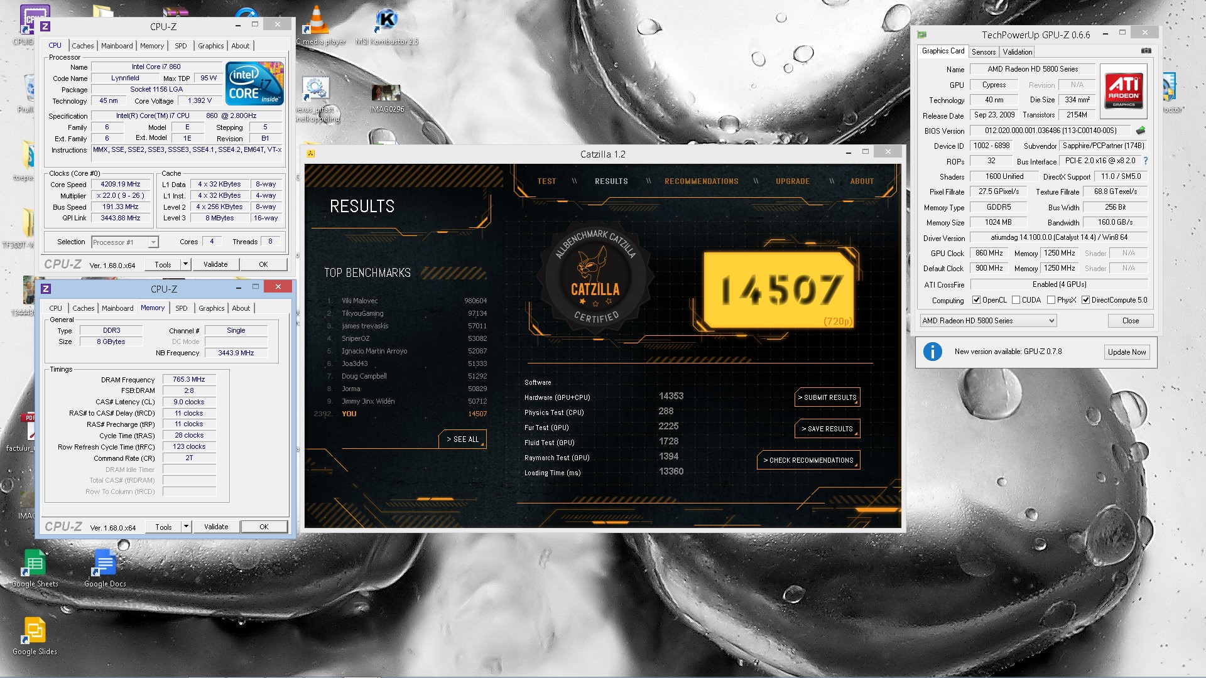Switch to Caches tab in top CPU-Z window

point(83,46)
